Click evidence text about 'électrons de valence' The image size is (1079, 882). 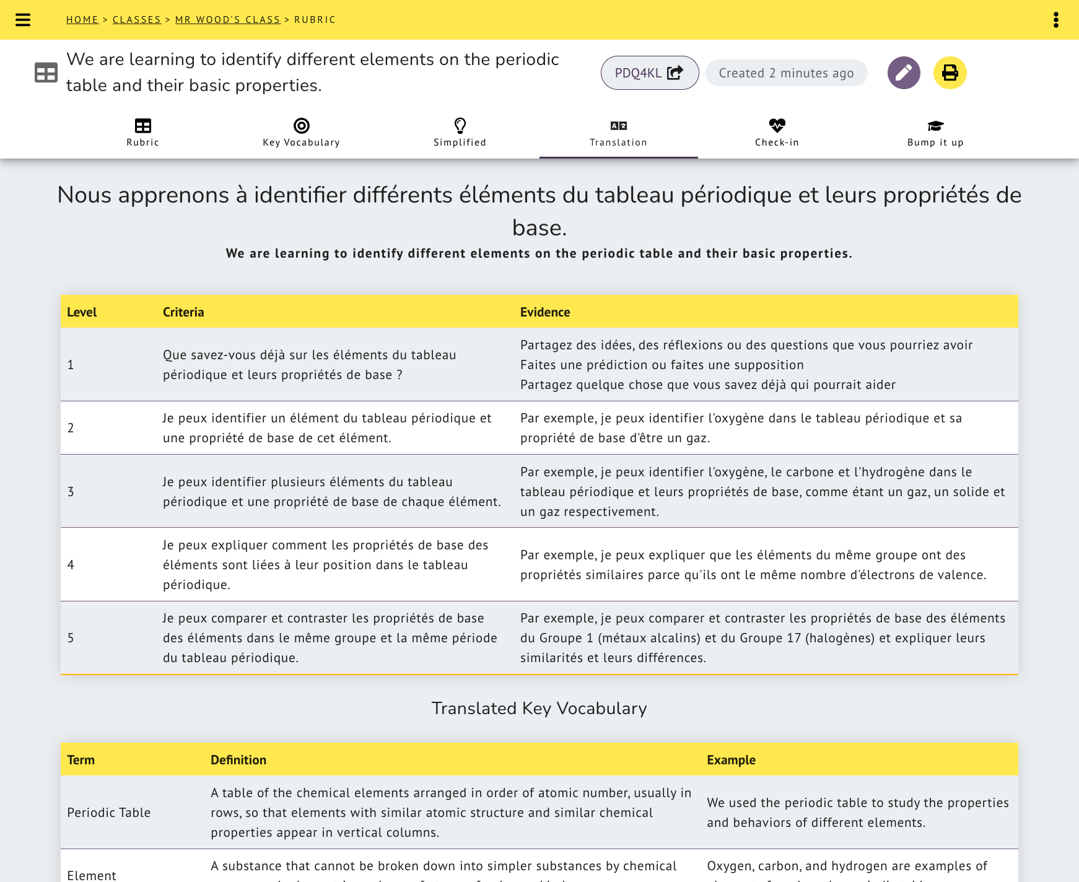tap(754, 565)
